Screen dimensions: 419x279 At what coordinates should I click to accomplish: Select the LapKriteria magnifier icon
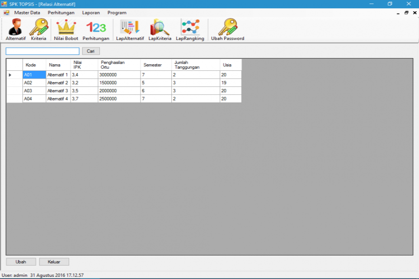pos(159,28)
